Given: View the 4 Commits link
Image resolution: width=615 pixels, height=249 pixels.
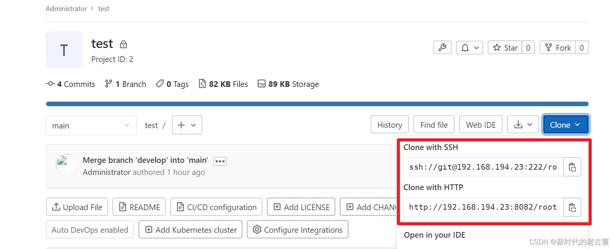Looking at the screenshot, I should [x=71, y=84].
